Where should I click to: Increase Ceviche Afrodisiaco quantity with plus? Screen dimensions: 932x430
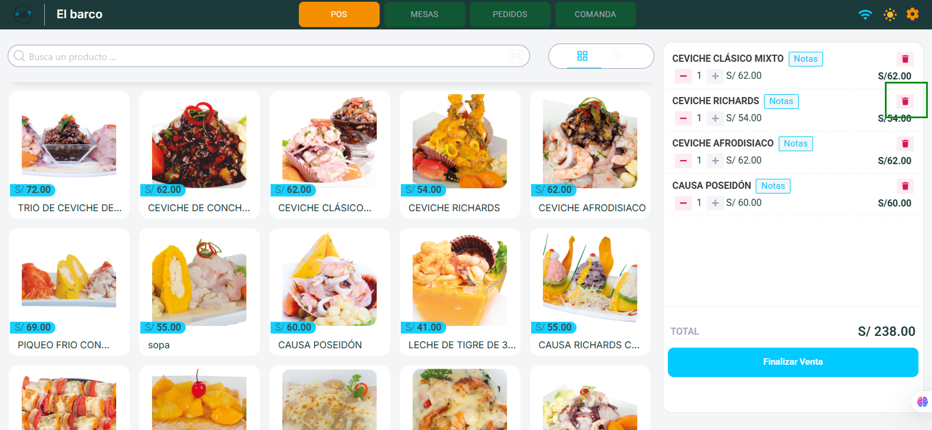tap(715, 161)
